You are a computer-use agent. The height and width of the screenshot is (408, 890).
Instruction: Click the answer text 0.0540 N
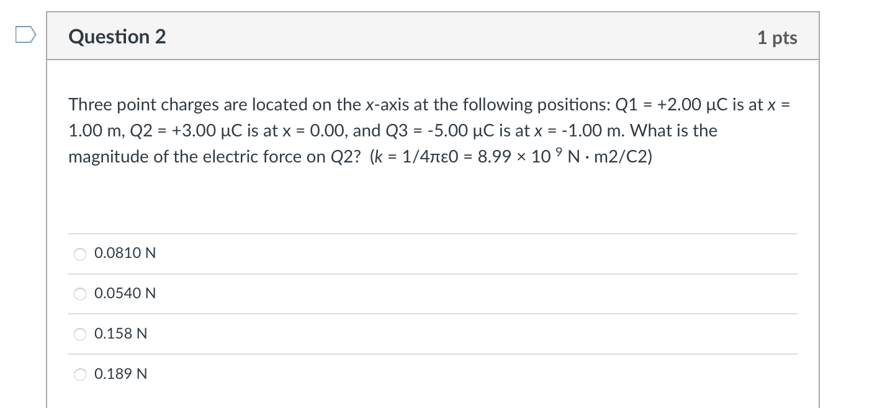click(x=125, y=293)
